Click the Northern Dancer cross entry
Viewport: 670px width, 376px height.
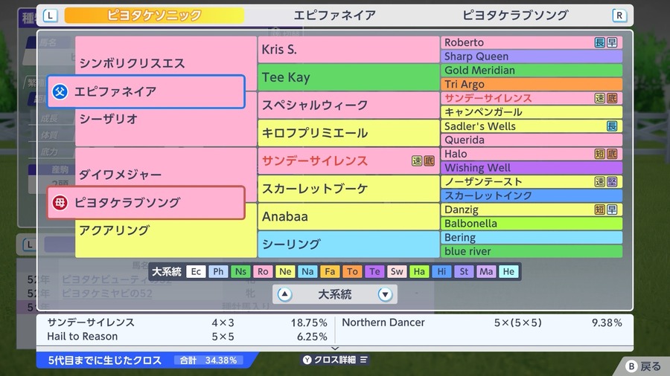(x=482, y=322)
